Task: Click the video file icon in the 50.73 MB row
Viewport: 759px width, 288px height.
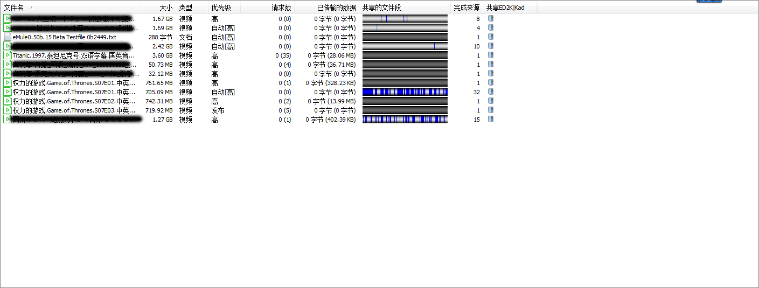Action: pyautogui.click(x=8, y=65)
